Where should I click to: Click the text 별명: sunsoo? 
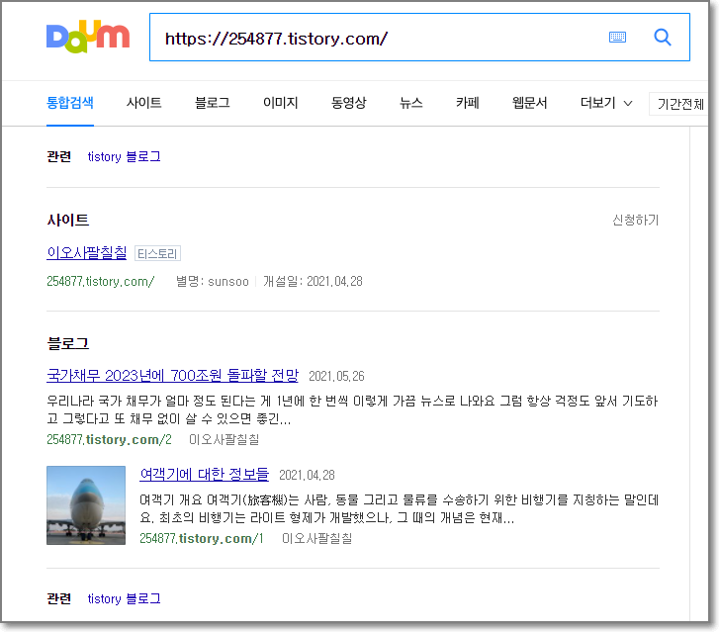click(x=213, y=282)
